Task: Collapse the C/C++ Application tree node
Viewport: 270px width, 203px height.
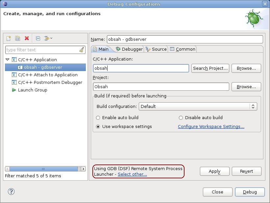Action: pyautogui.click(x=8, y=60)
